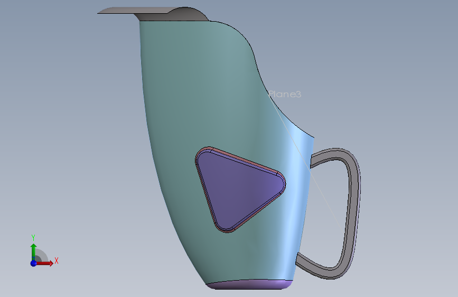Select the gray spout lip at the top
Screen dimensions: 458x297
pos(153,14)
